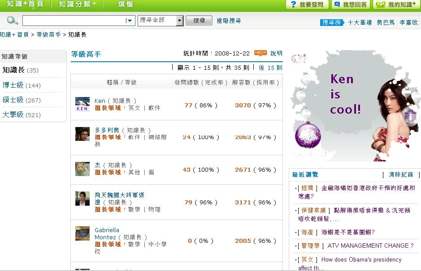The height and width of the screenshot is (271, 421).
Task: Open Ken's avatar thumbnail
Action: [x=82, y=104]
